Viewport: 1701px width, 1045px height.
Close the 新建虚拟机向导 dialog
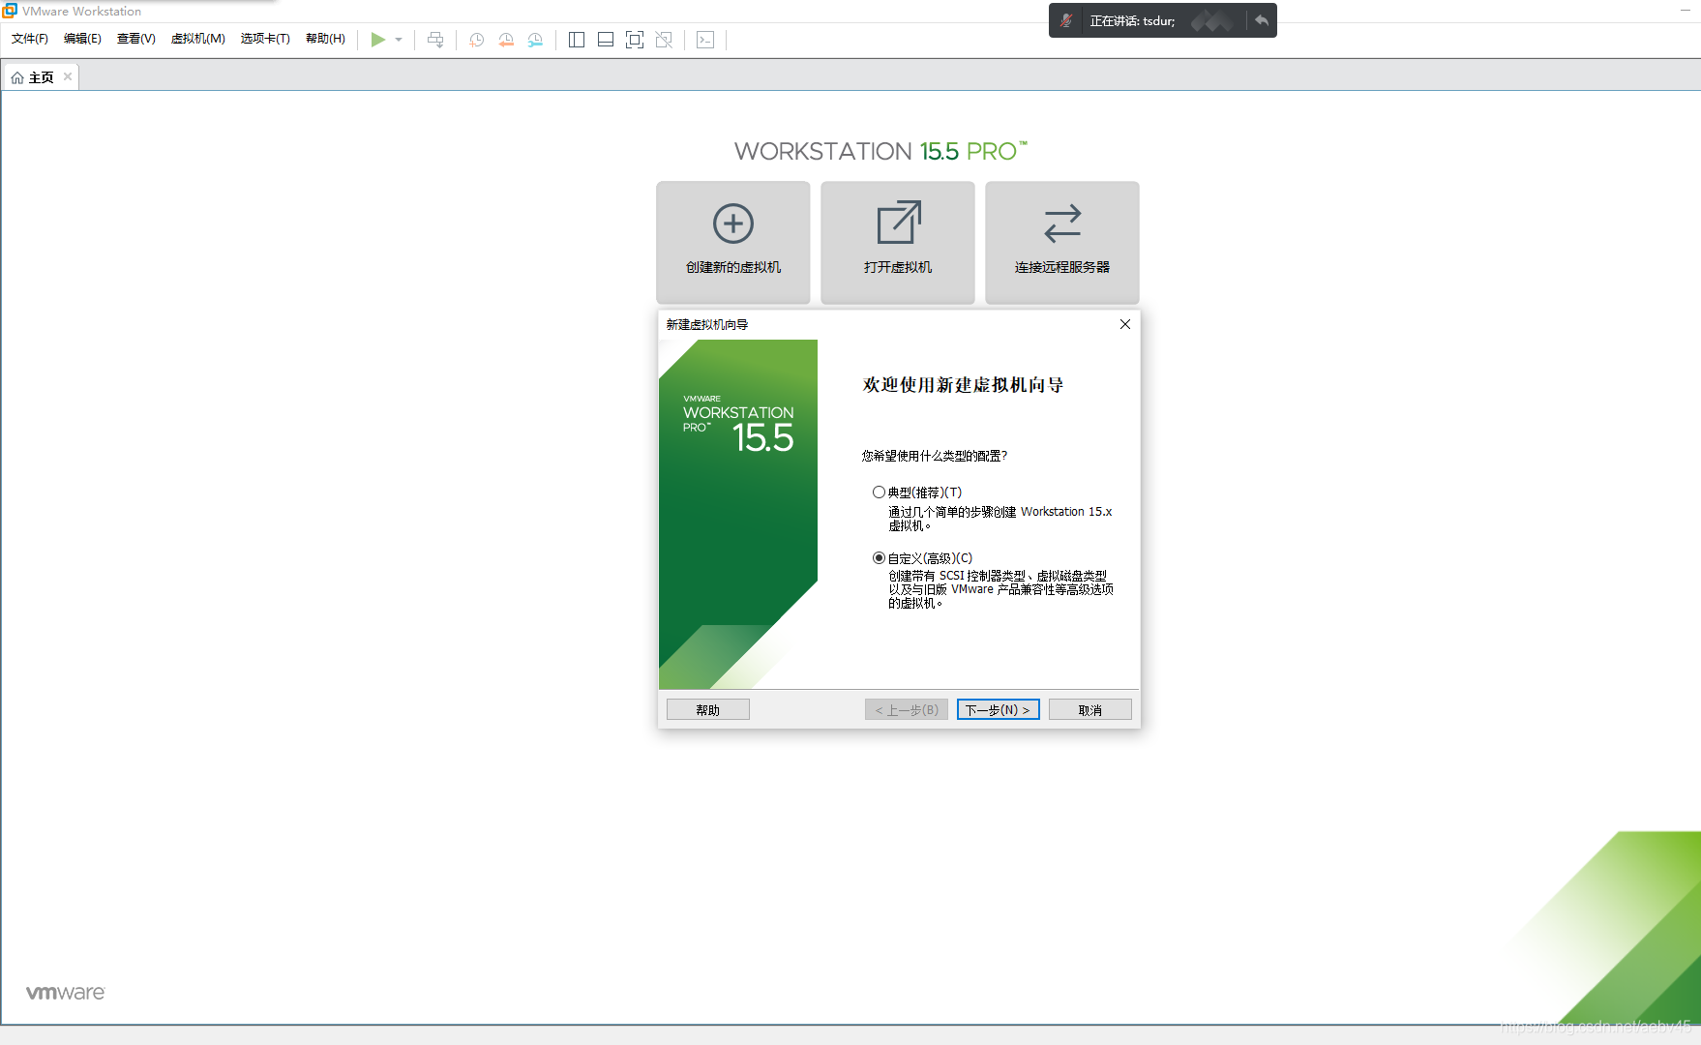point(1125,324)
